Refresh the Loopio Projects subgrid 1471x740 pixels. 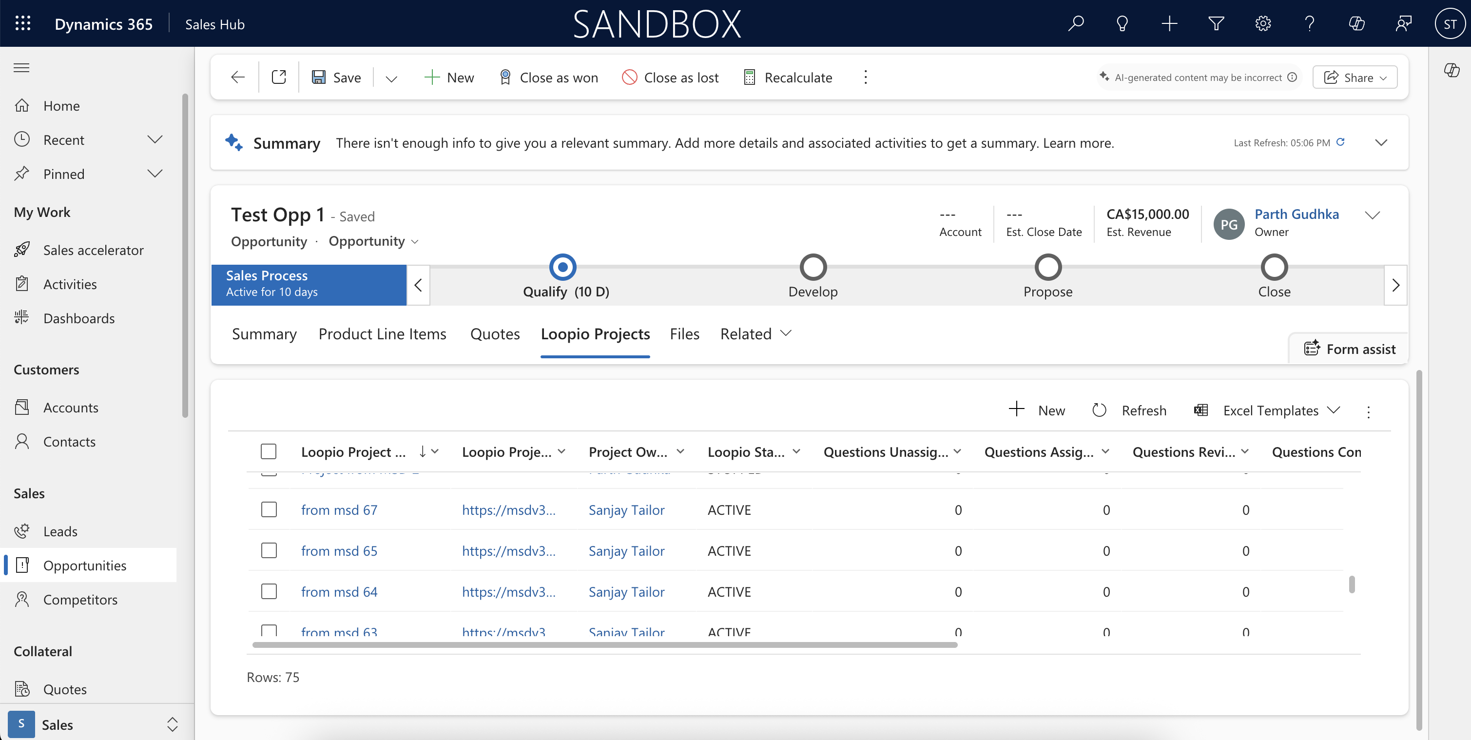[1129, 410]
